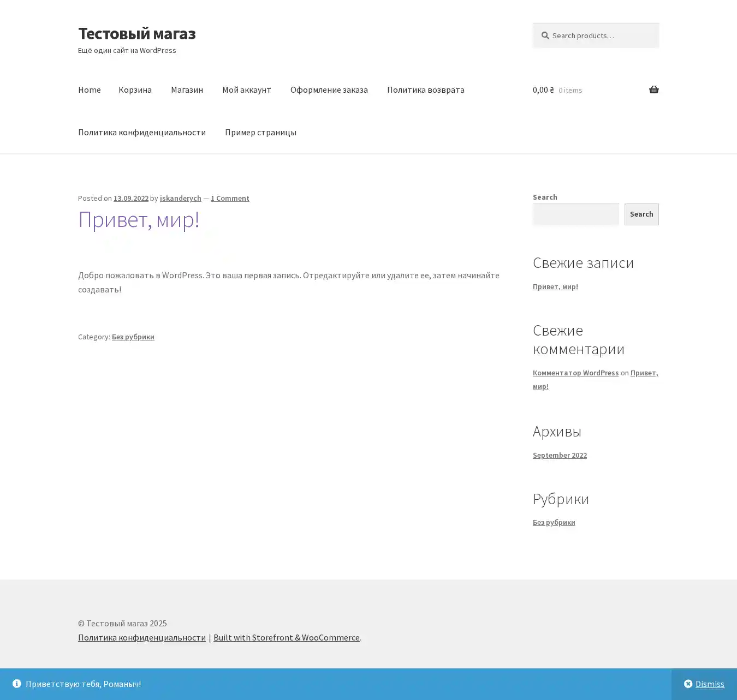The width and height of the screenshot is (737, 700).
Task: Open the Привет, мир! post title
Action: [139, 219]
